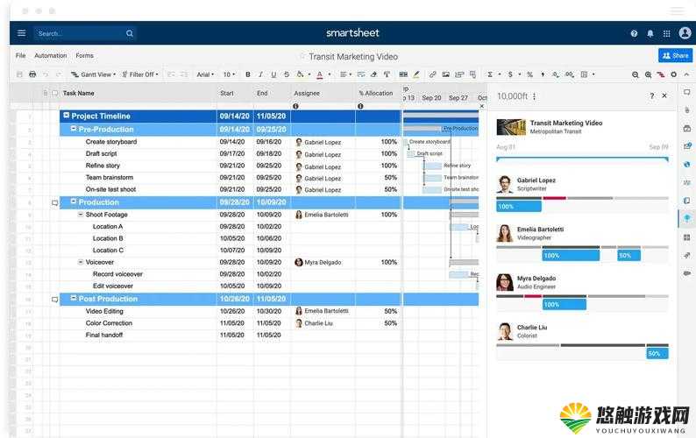Open the Gantt View dropdown
The height and width of the screenshot is (438, 696).
(93, 74)
